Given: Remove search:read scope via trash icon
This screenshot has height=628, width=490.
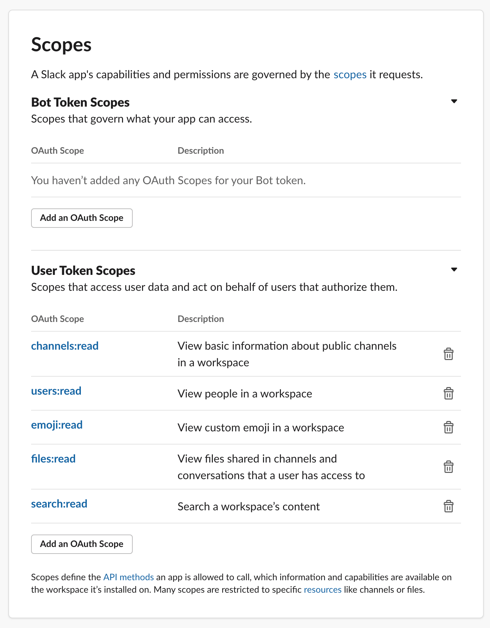Looking at the screenshot, I should click(x=448, y=506).
